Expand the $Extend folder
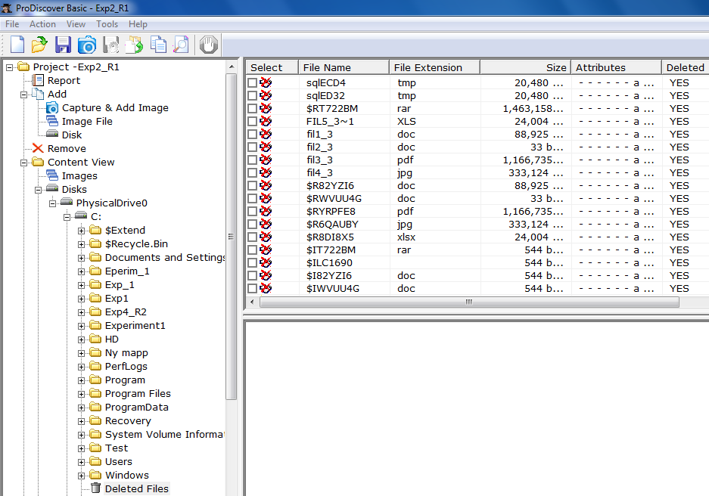 82,231
